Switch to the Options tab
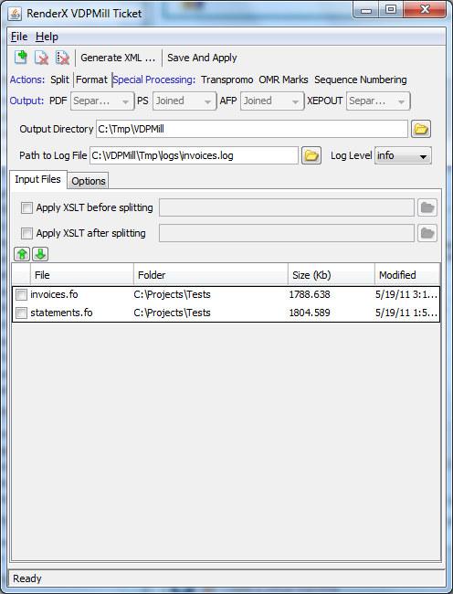This screenshot has height=594, width=453. 89,181
